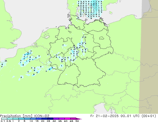
Task: Click the 'Precipitation [mm]' title text
Action: point(16,116)
